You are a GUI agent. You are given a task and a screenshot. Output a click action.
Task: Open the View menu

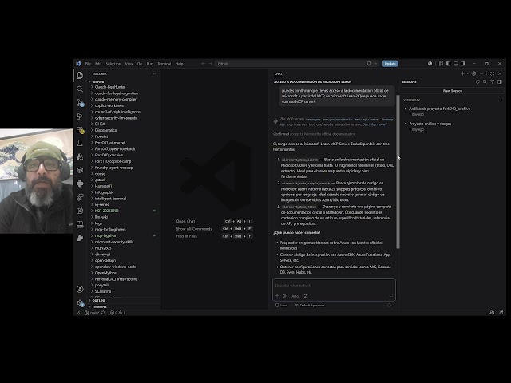point(129,64)
